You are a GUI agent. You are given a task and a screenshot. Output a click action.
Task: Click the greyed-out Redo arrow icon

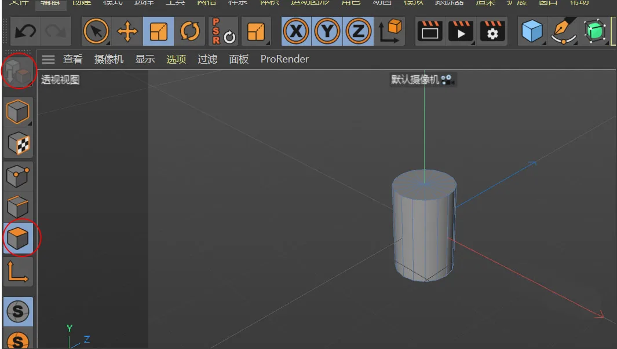point(56,31)
